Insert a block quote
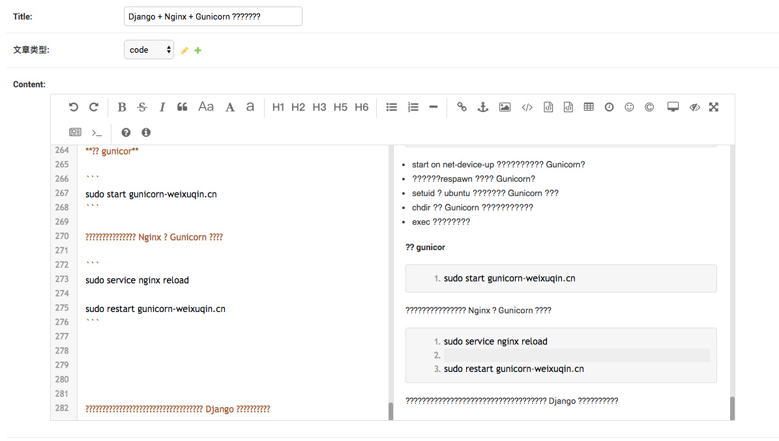 (x=183, y=107)
